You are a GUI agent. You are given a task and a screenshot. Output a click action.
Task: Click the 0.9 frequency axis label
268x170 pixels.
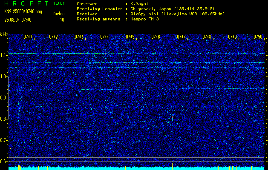point(3,98)
